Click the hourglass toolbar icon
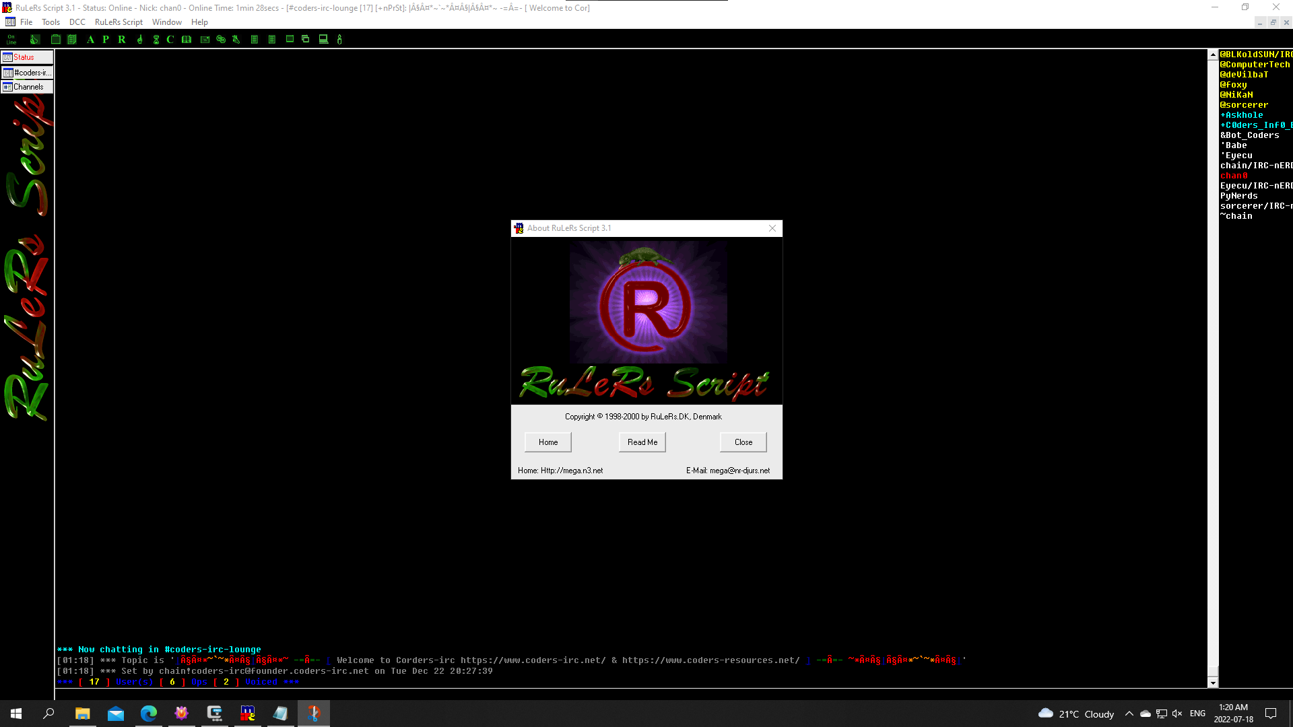1293x727 pixels. [x=156, y=39]
